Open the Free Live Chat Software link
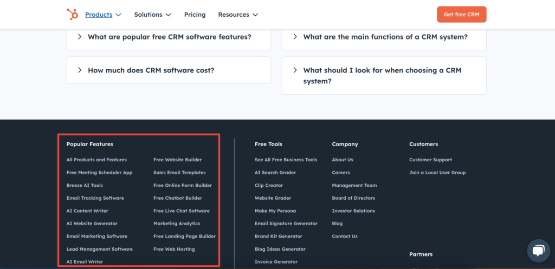 [x=182, y=211]
